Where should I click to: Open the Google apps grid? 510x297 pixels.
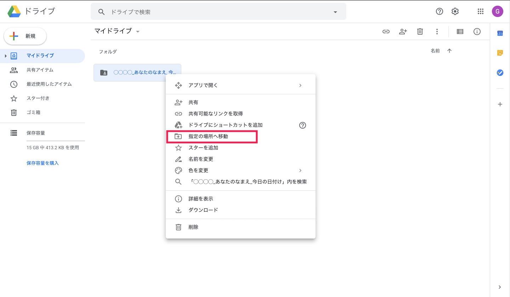click(481, 12)
